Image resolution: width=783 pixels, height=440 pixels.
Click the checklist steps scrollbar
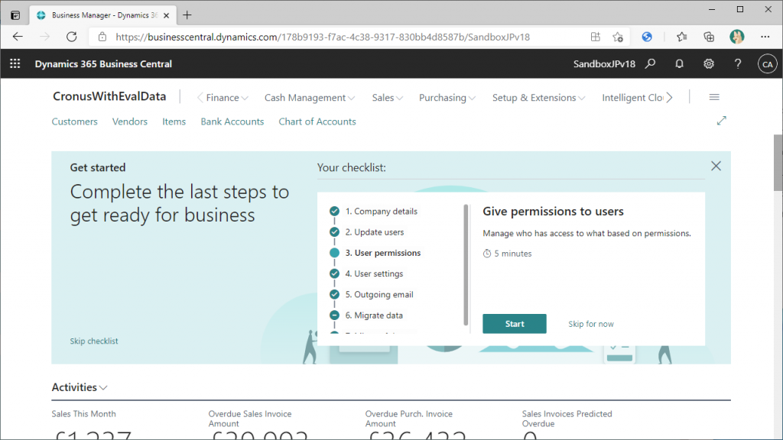(466, 264)
